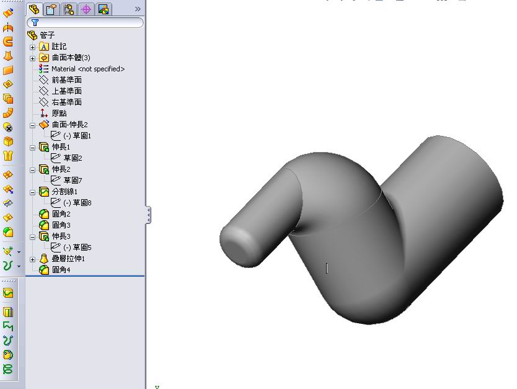Select the Untrim Surface tool
Viewport: 517px width, 389px height.
(8, 203)
